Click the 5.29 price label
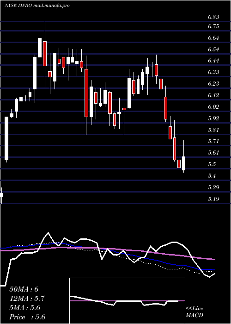 (x=213, y=187)
